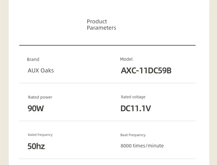This screenshot has width=217, height=165.
Task: Click the divider below the AUX Oaks row
Action: [107, 83]
